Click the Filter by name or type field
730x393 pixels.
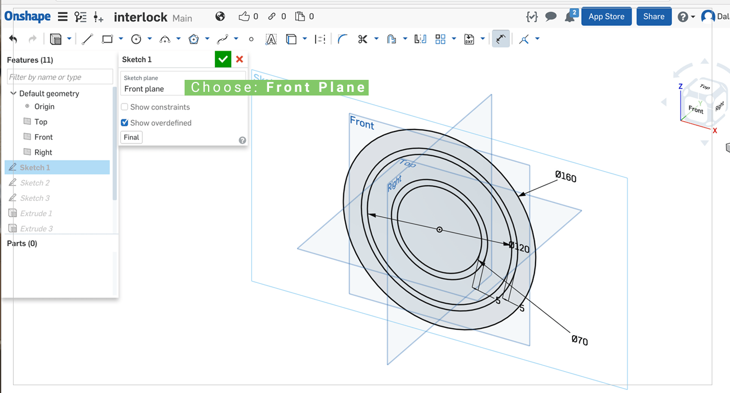pos(60,77)
